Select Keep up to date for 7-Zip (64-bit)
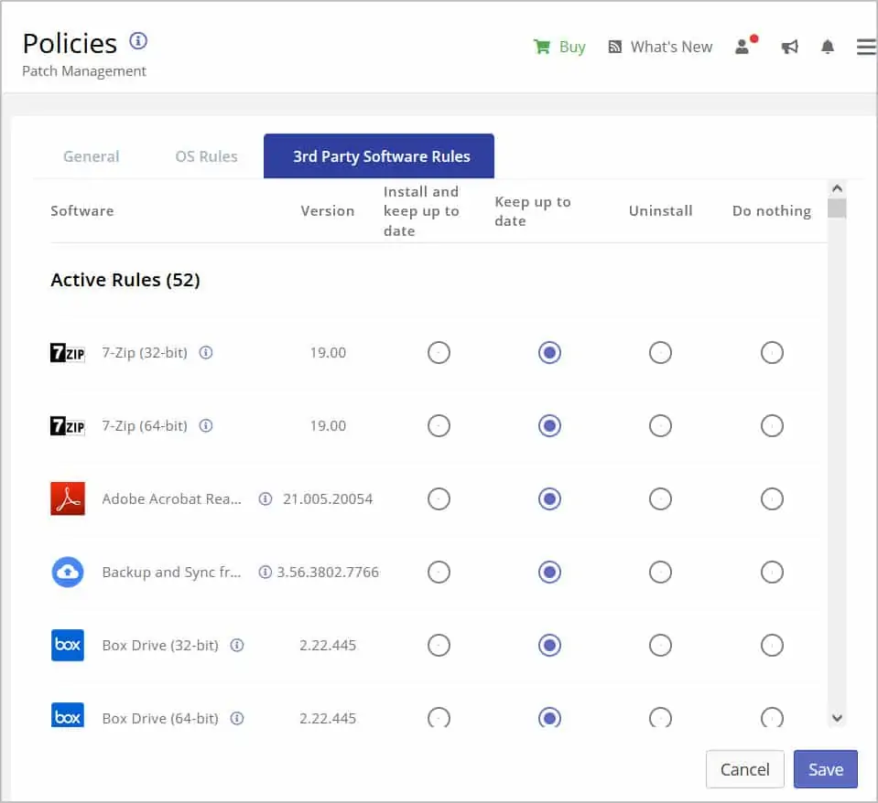Image resolution: width=878 pixels, height=803 pixels. [x=550, y=426]
